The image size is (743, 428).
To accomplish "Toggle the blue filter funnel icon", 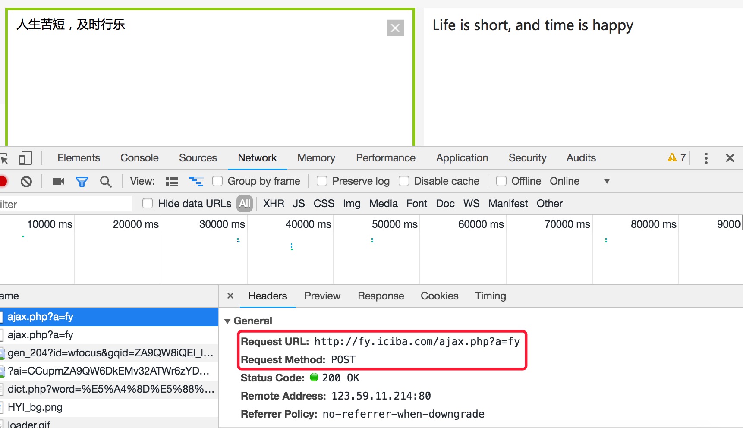I will pos(82,182).
